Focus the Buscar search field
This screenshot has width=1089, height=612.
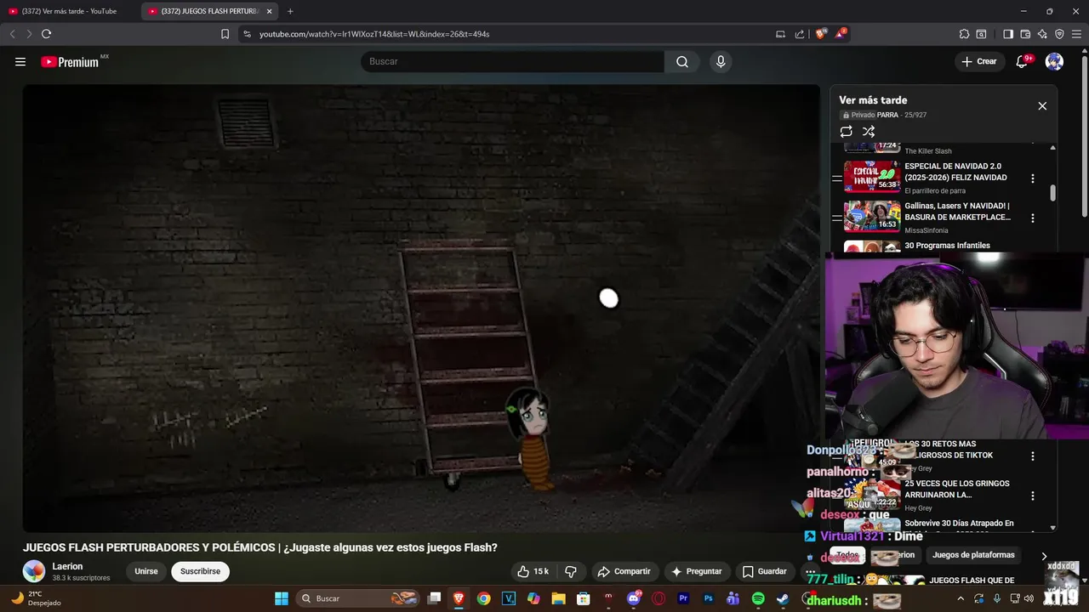pyautogui.click(x=512, y=62)
